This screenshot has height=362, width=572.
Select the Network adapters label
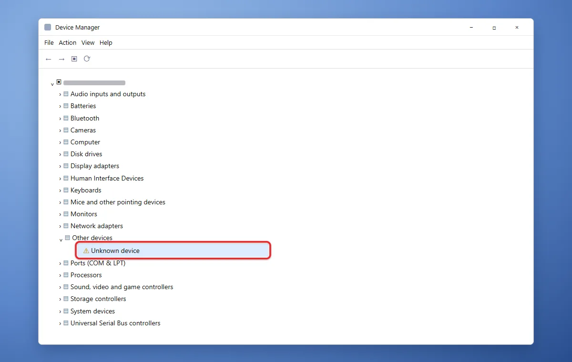[97, 226]
